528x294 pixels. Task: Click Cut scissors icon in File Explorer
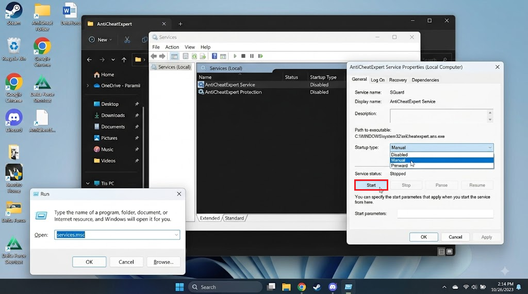tap(127, 40)
